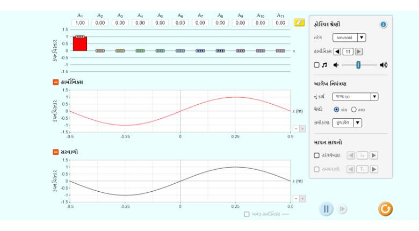419x231 pixels.
Task: Enable the wavelength measurement tool checkbox
Action: pyautogui.click(x=316, y=155)
